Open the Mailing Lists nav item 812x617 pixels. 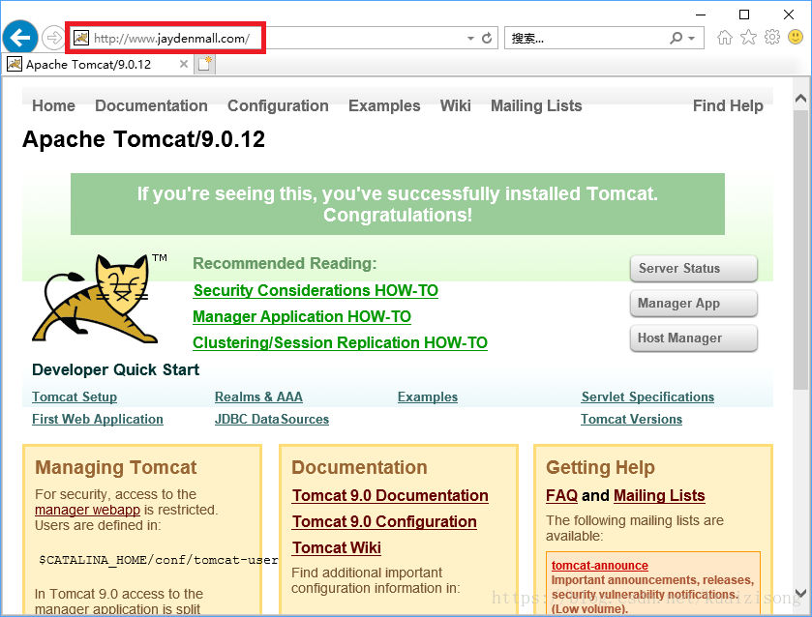point(536,105)
